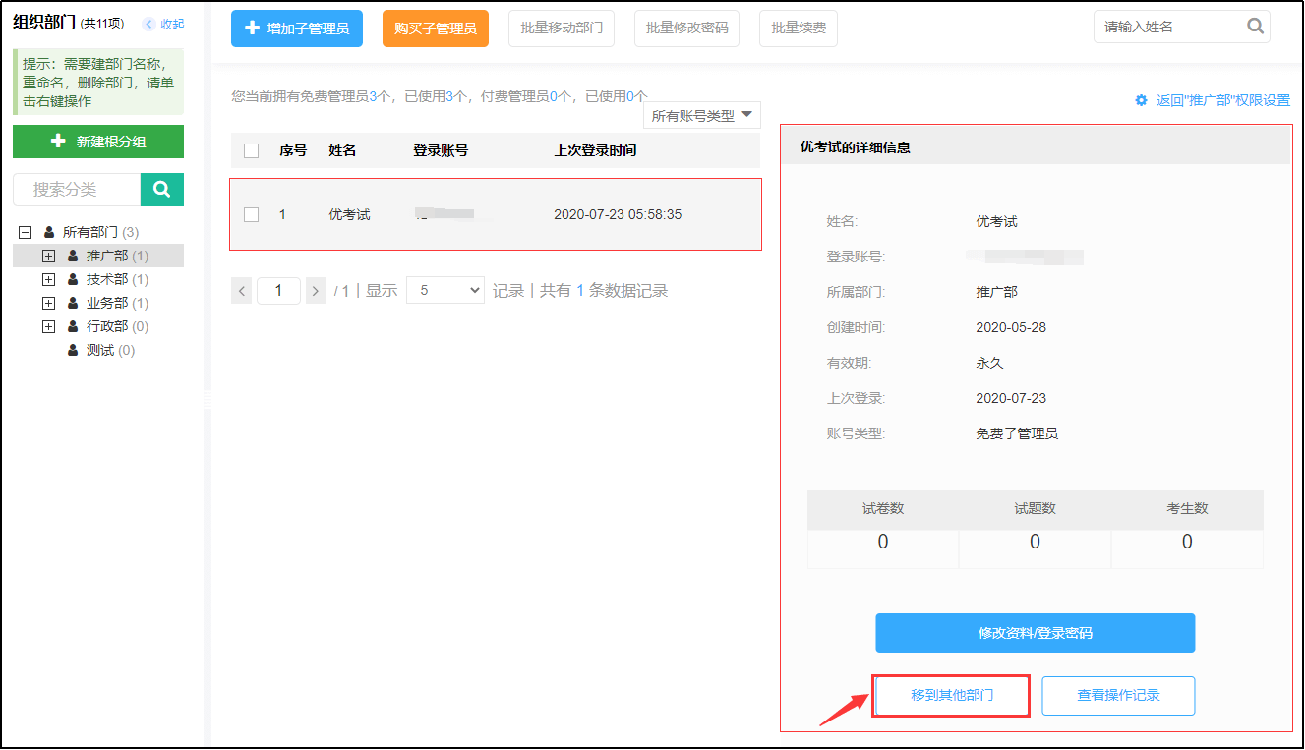
Task: Click the person icon next to 推广部
Action: pyautogui.click(x=73, y=256)
